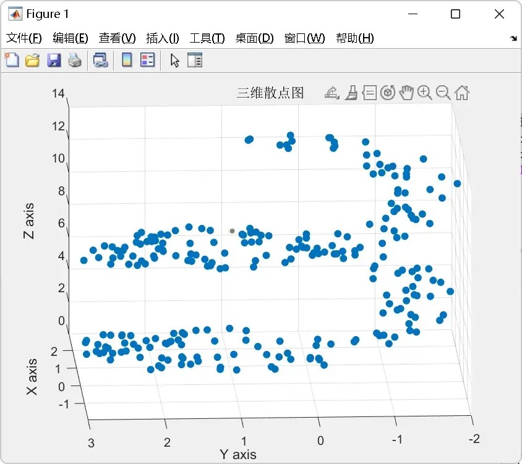Viewport: 522px width, 464px height.
Task: Select the Edit Plot arrow tool
Action: point(174,60)
